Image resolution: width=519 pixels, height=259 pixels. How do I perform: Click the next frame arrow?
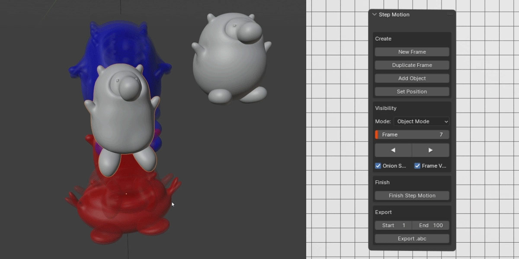point(430,150)
